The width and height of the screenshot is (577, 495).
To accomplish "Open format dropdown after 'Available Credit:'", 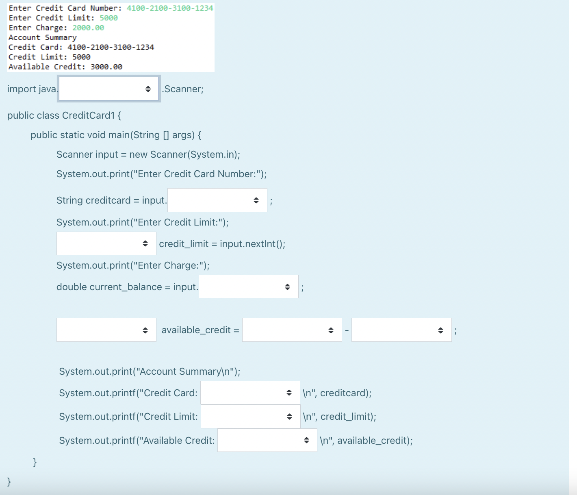I will [267, 440].
